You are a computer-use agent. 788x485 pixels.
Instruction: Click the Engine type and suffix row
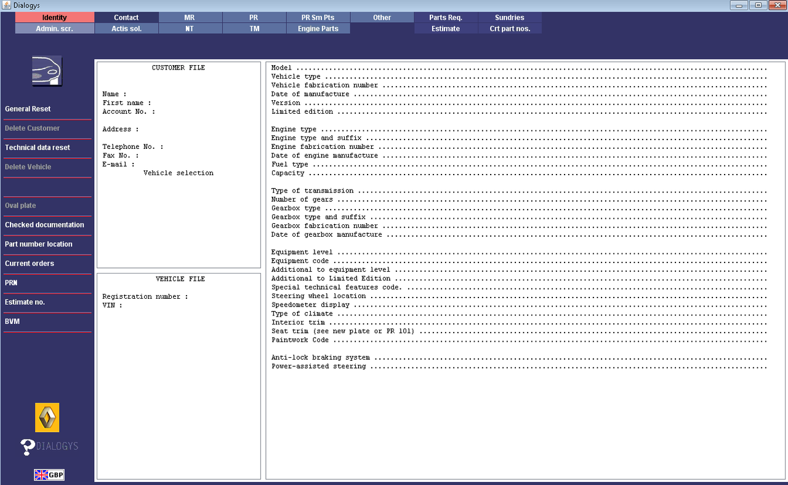point(519,138)
